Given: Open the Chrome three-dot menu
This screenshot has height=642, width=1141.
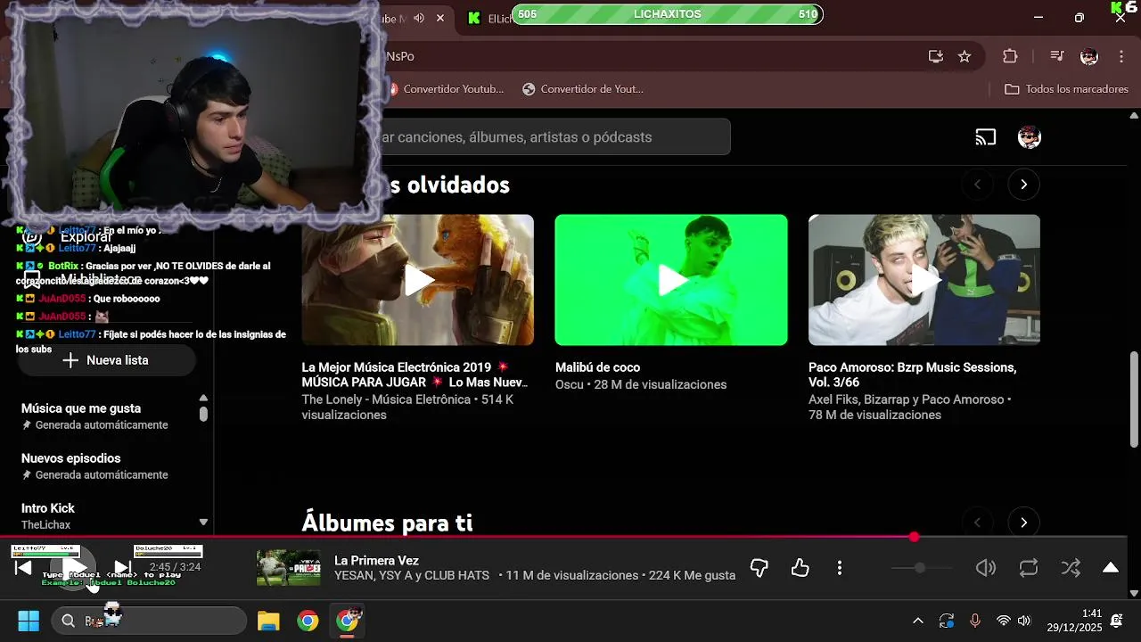Looking at the screenshot, I should [1121, 56].
